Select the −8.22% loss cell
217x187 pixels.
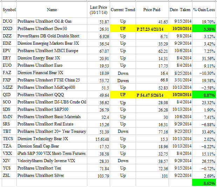coord(204,146)
